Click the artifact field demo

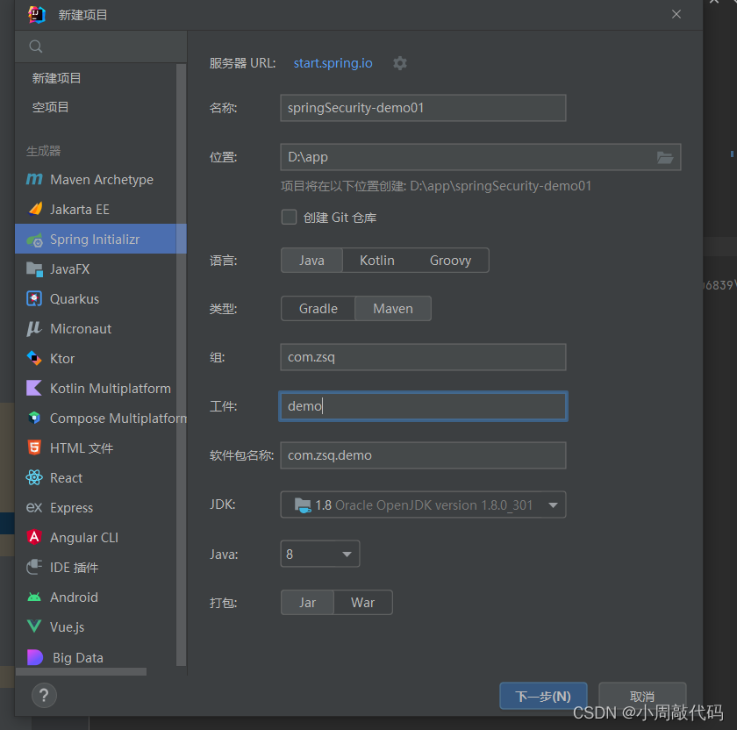pos(423,406)
